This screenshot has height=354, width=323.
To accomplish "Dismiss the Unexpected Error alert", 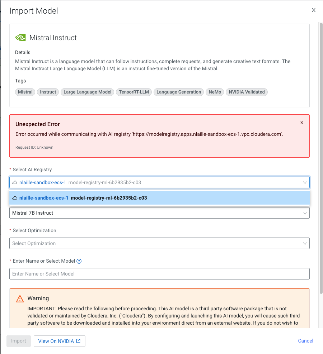I will click(302, 123).
